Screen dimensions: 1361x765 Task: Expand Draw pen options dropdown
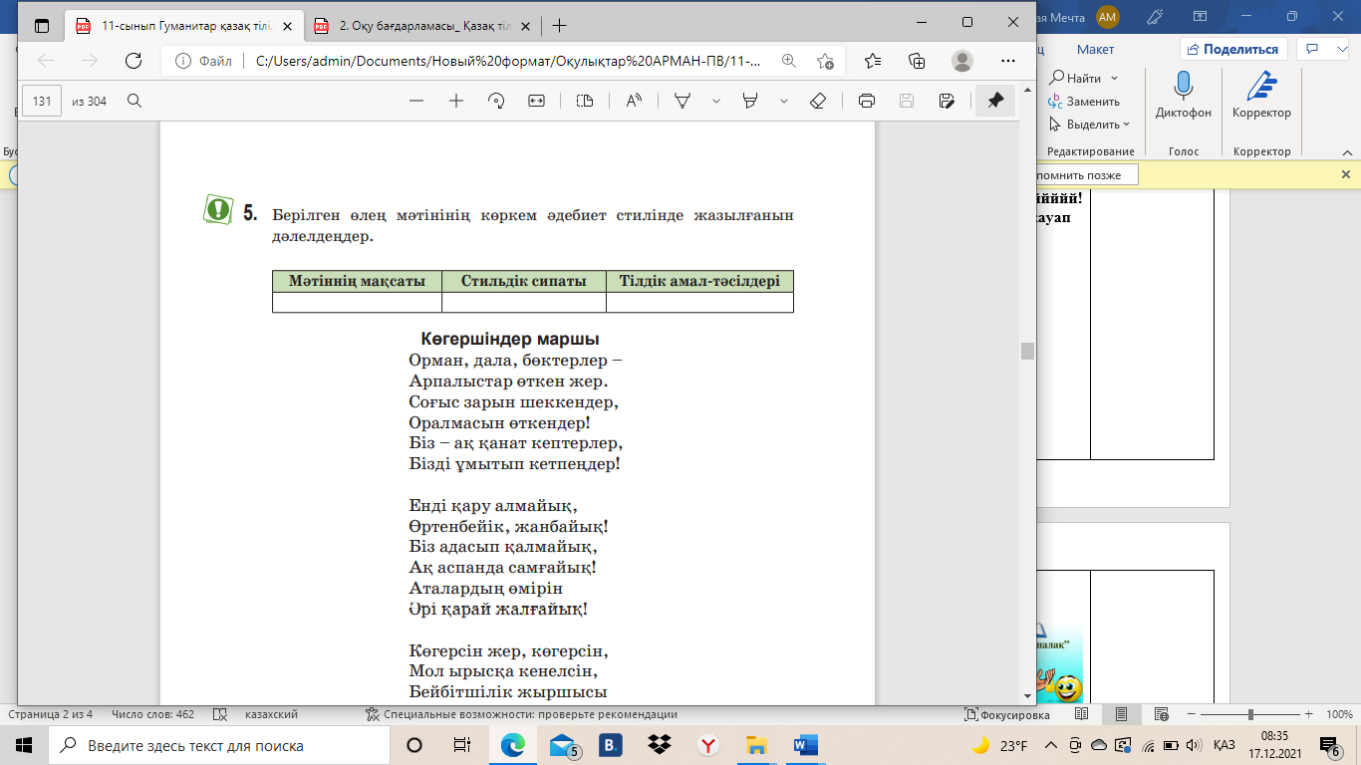pyautogui.click(x=714, y=101)
